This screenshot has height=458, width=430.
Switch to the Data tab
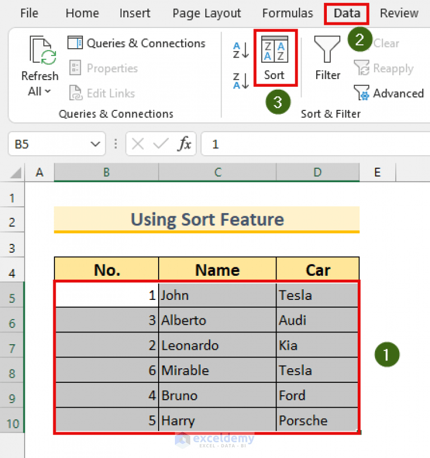pyautogui.click(x=346, y=13)
